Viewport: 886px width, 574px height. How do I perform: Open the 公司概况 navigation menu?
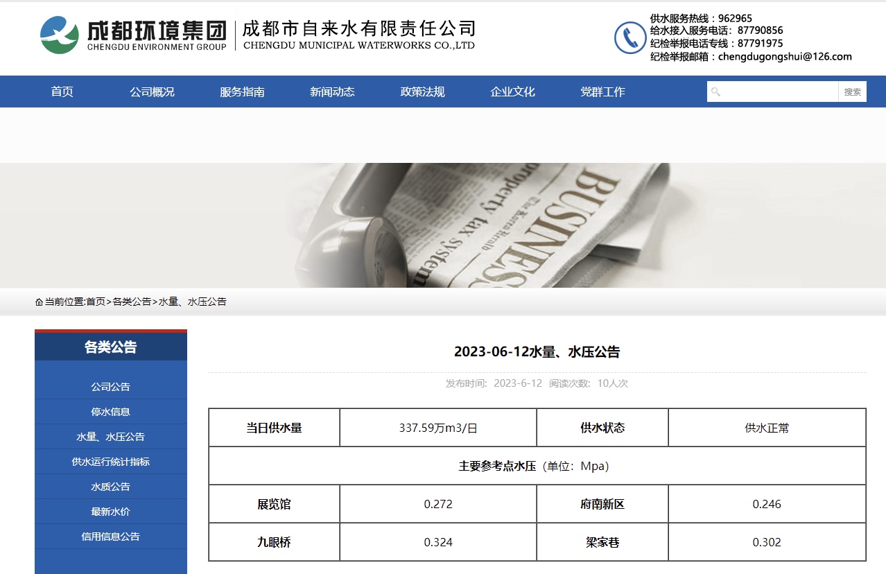[x=153, y=92]
